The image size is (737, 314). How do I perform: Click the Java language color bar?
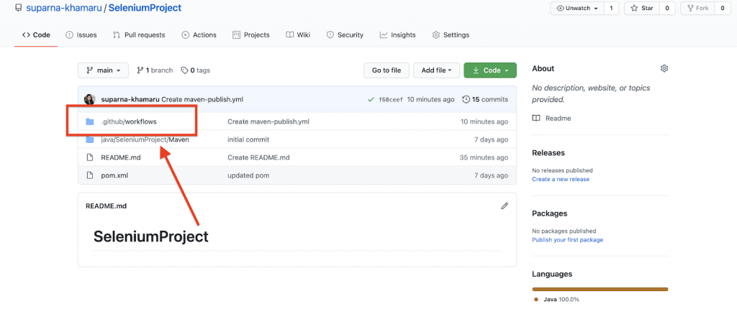pos(600,289)
